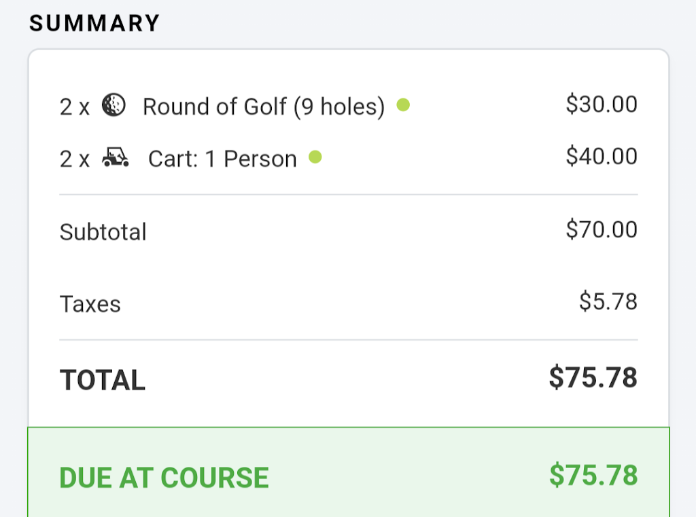Select the Subtotal label
696x517 pixels.
[x=103, y=232]
